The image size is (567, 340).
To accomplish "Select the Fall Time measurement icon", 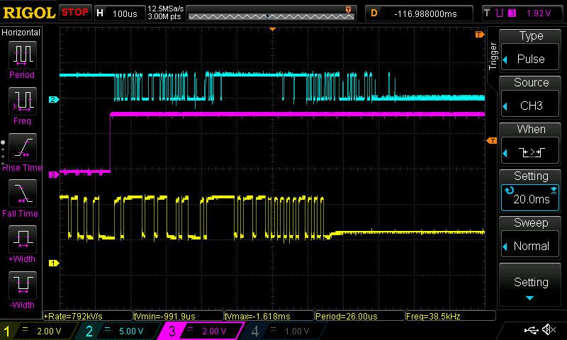I will click(23, 193).
